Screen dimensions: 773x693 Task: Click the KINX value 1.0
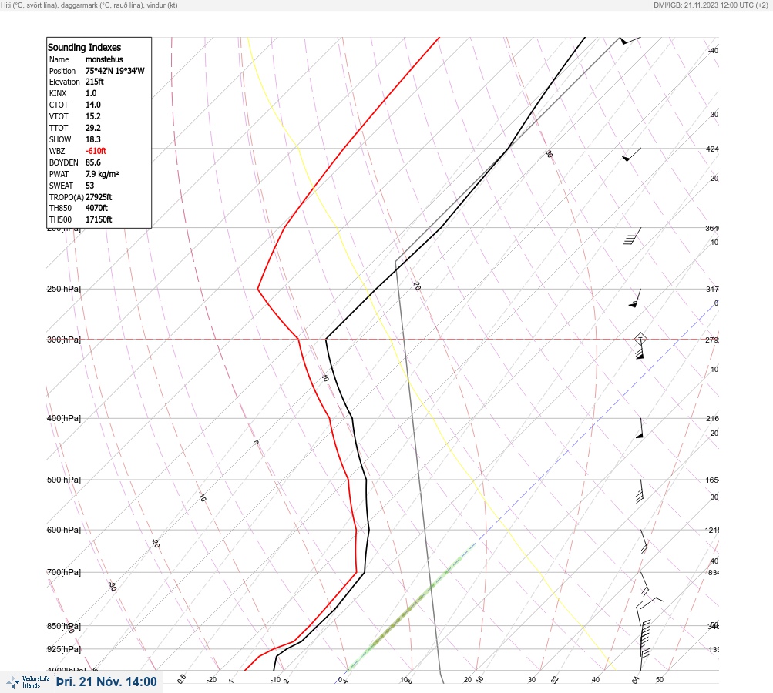(91, 93)
